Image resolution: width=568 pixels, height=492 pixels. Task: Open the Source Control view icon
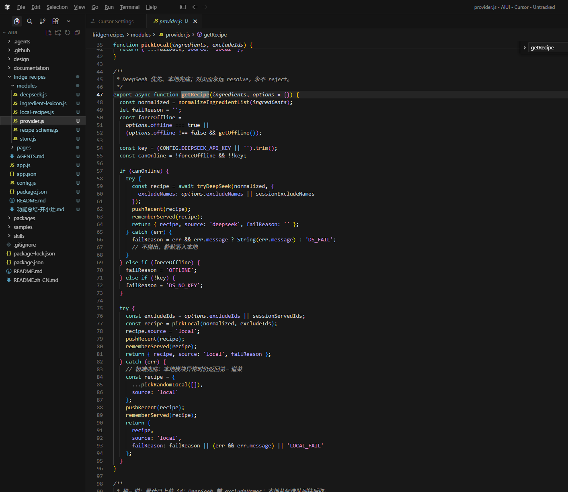[43, 21]
